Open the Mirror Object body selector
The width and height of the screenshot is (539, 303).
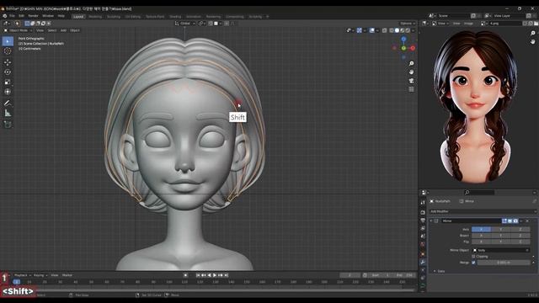click(x=501, y=250)
